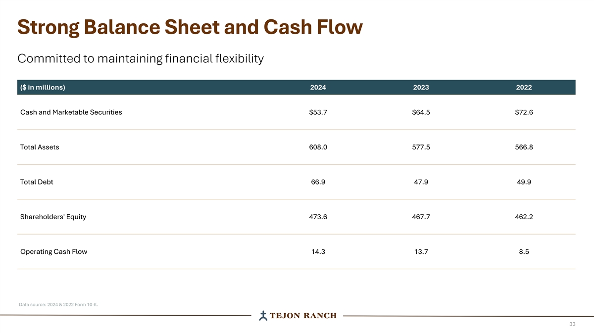
Task: Select the 2024 column header
Action: pos(318,88)
